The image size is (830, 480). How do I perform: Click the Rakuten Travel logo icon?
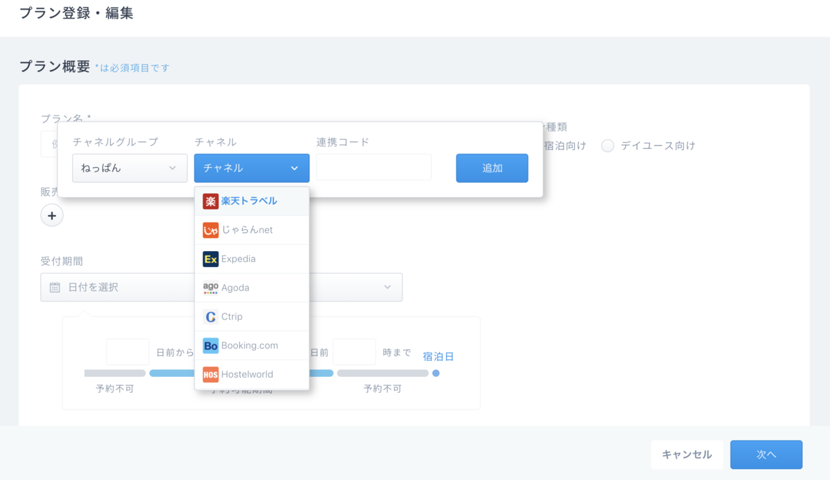tap(210, 201)
